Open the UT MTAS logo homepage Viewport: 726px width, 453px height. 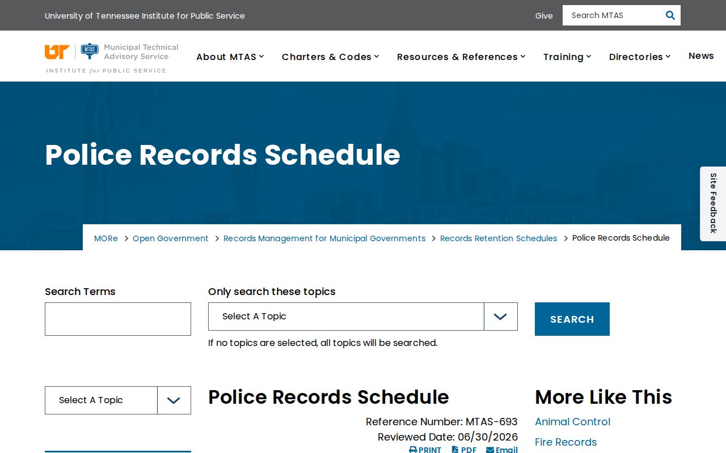(x=112, y=58)
